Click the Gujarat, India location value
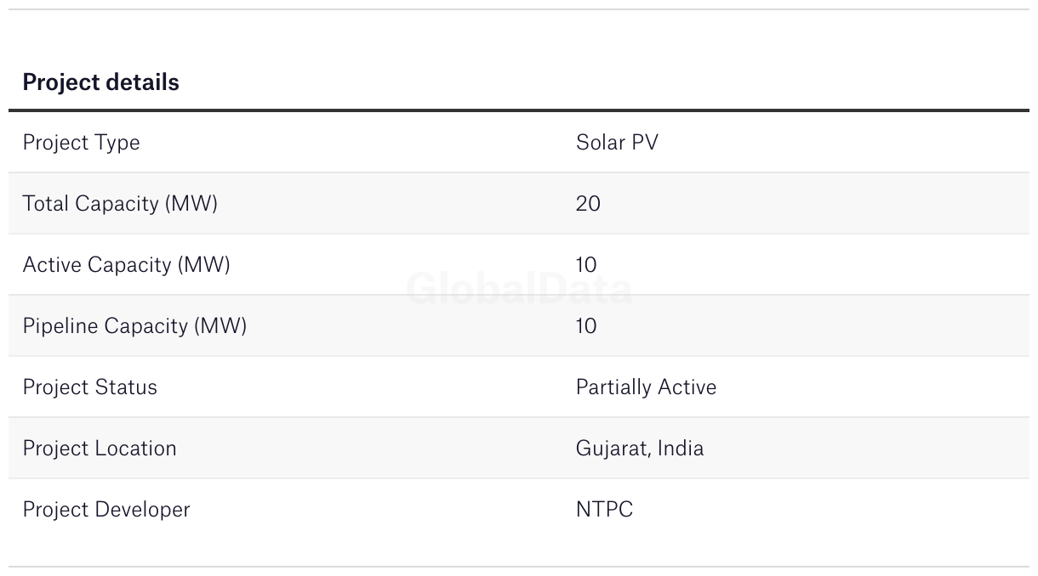 640,449
